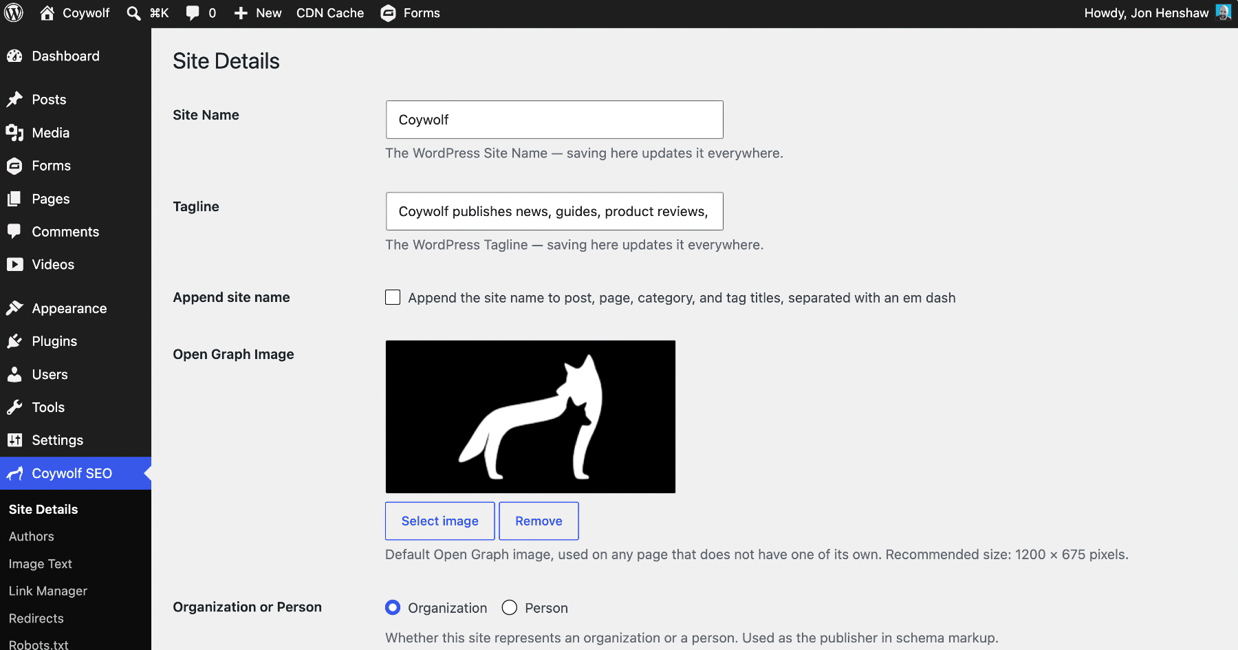Click the Forms sidebar icon
This screenshot has width=1238, height=650.
coord(14,166)
